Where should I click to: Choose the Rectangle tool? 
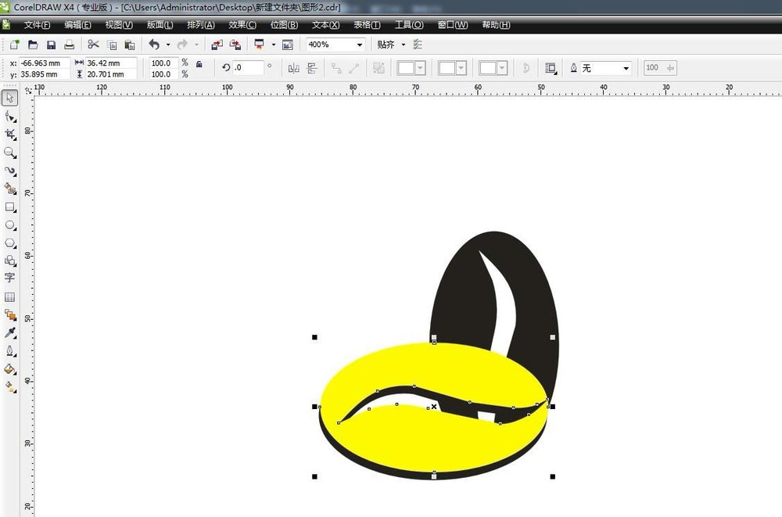10,207
